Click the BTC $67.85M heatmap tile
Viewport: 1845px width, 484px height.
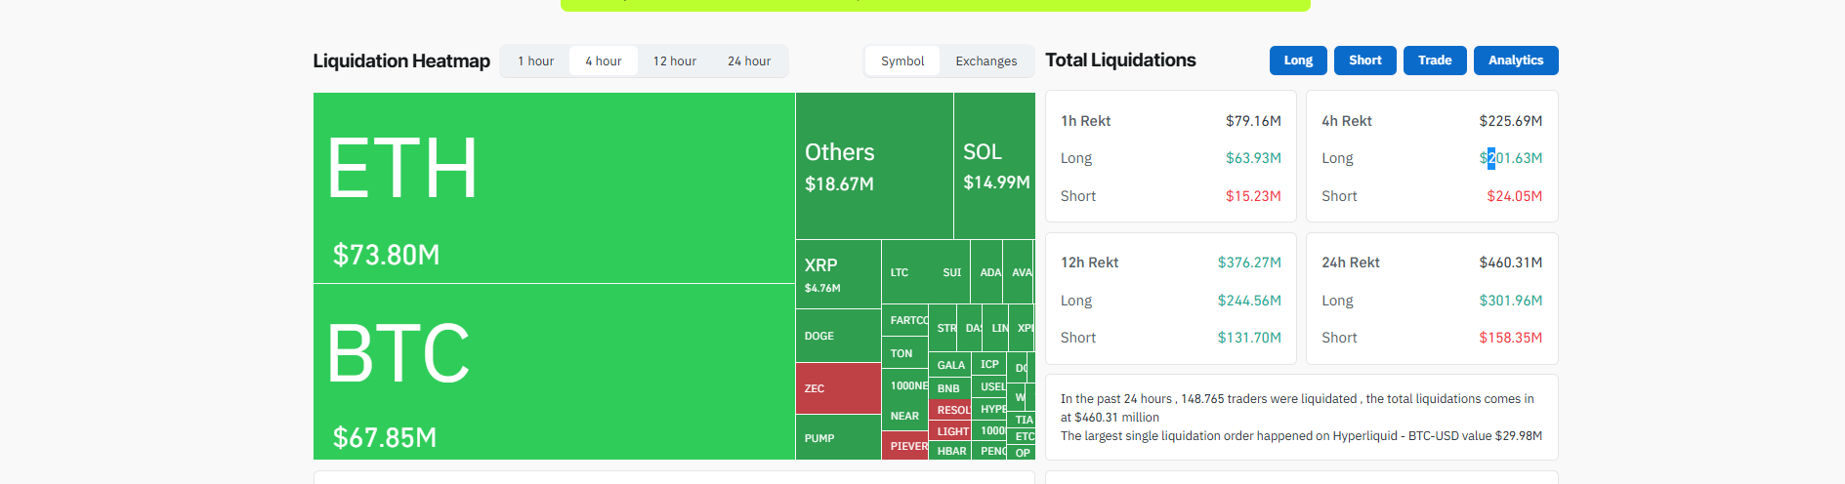554,371
